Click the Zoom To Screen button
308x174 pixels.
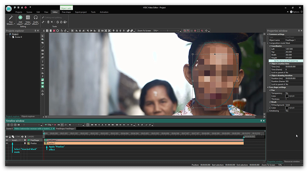pyautogui.click(x=144, y=31)
